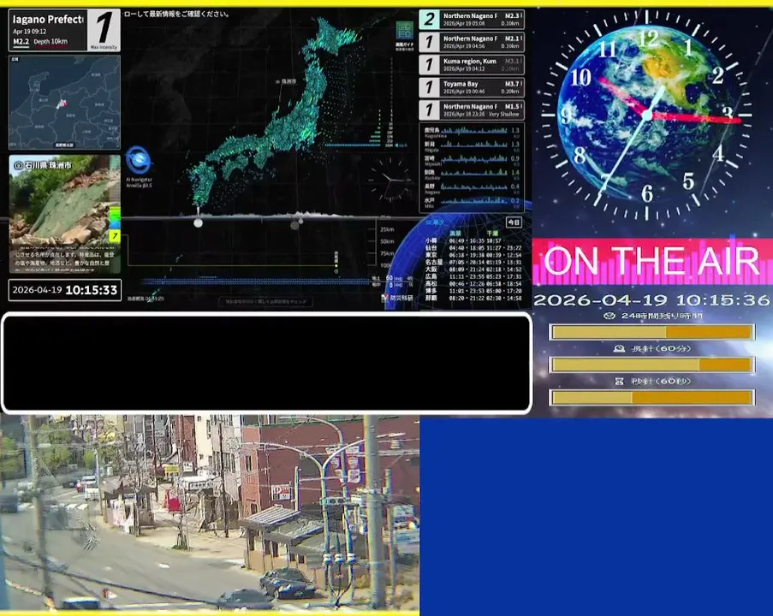Click the white hypocenter circle below Kyushu
This screenshot has width=773, height=616.
pyautogui.click(x=199, y=222)
